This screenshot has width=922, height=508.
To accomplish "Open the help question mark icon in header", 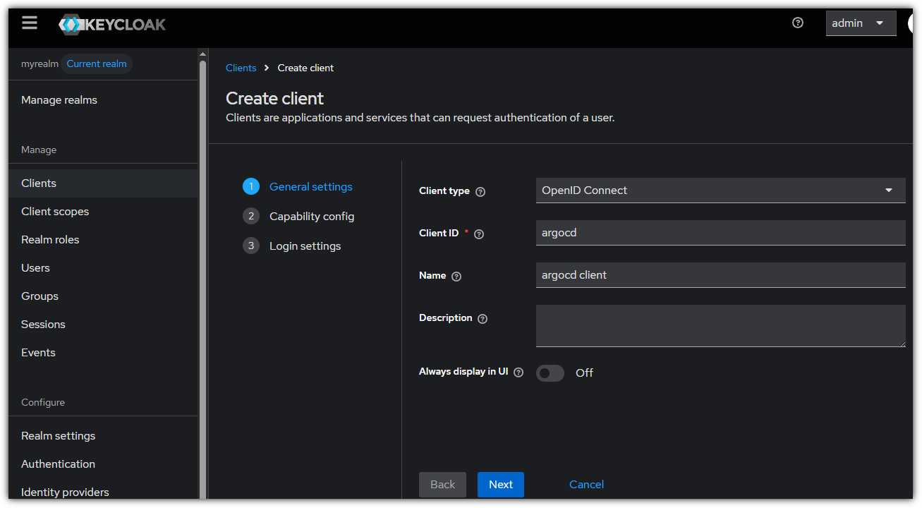I will (x=798, y=23).
